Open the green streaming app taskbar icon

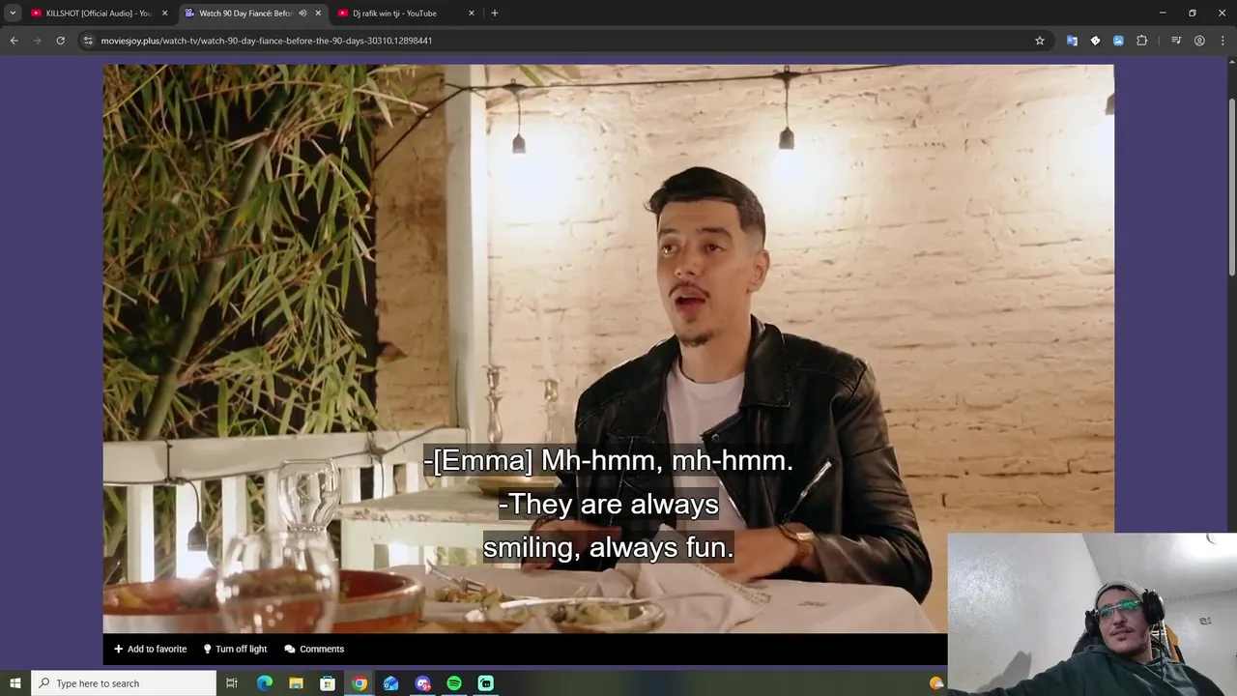[x=486, y=683]
